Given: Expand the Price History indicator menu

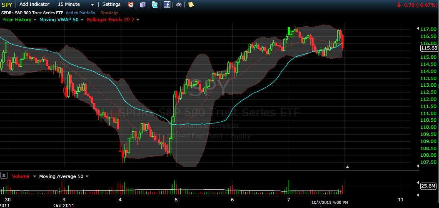Looking at the screenshot, I should click(x=35, y=20).
